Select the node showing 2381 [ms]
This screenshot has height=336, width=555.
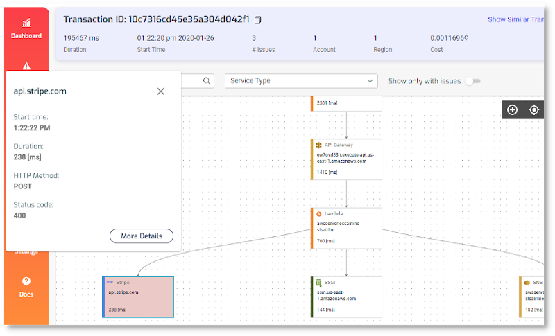pos(346,103)
